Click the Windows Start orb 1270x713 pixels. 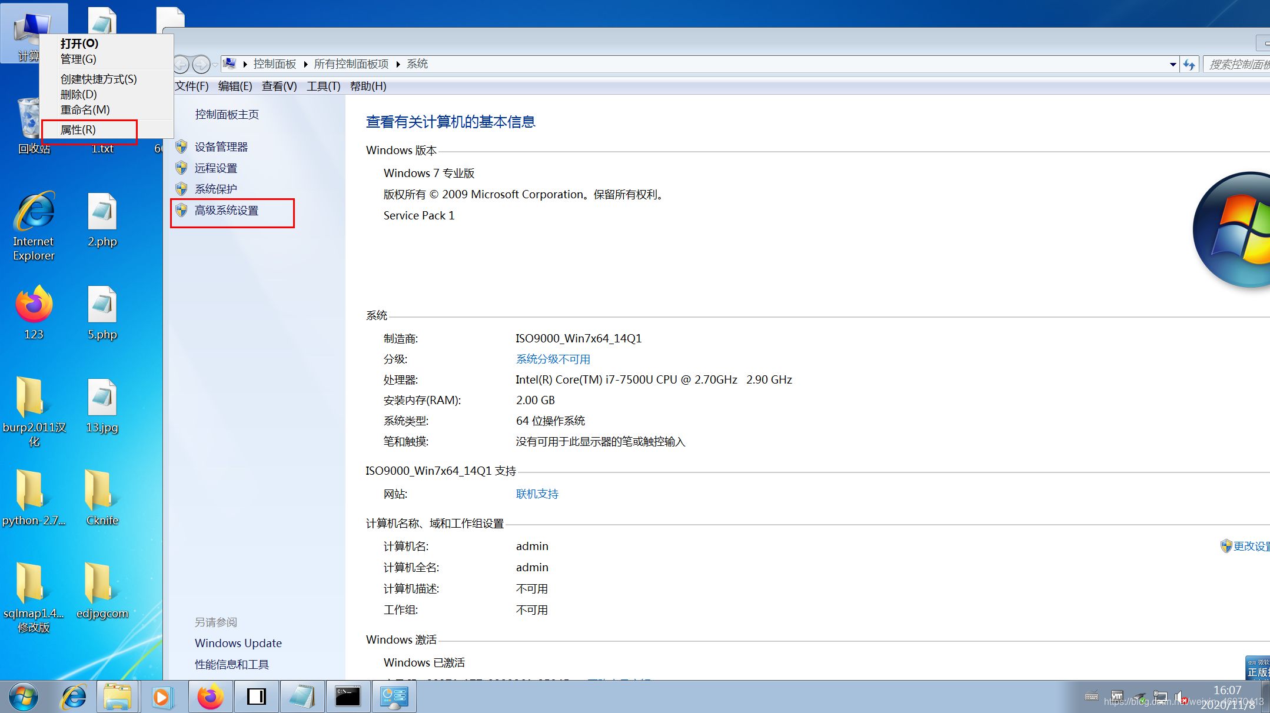pyautogui.click(x=24, y=697)
